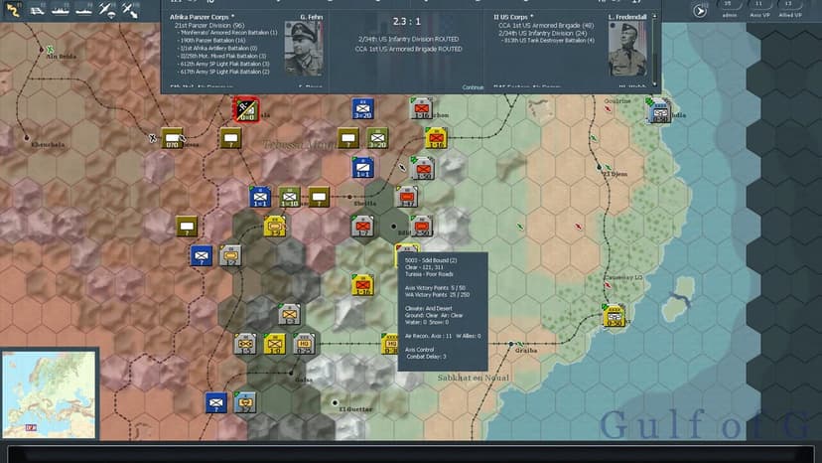This screenshot has height=463, width=822.
Task: Open L. Fredendall commander portrait
Action: tap(627, 49)
